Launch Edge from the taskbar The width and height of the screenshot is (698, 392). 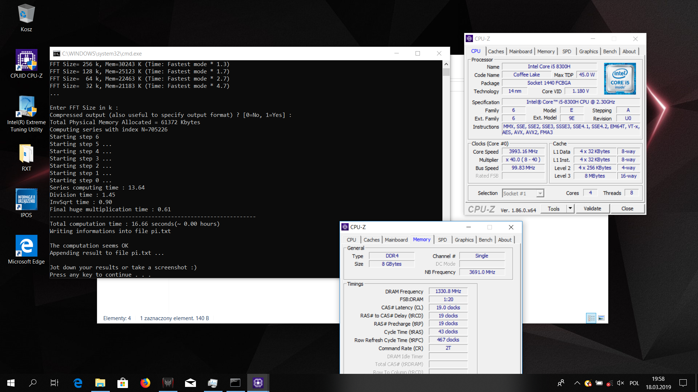(x=77, y=383)
